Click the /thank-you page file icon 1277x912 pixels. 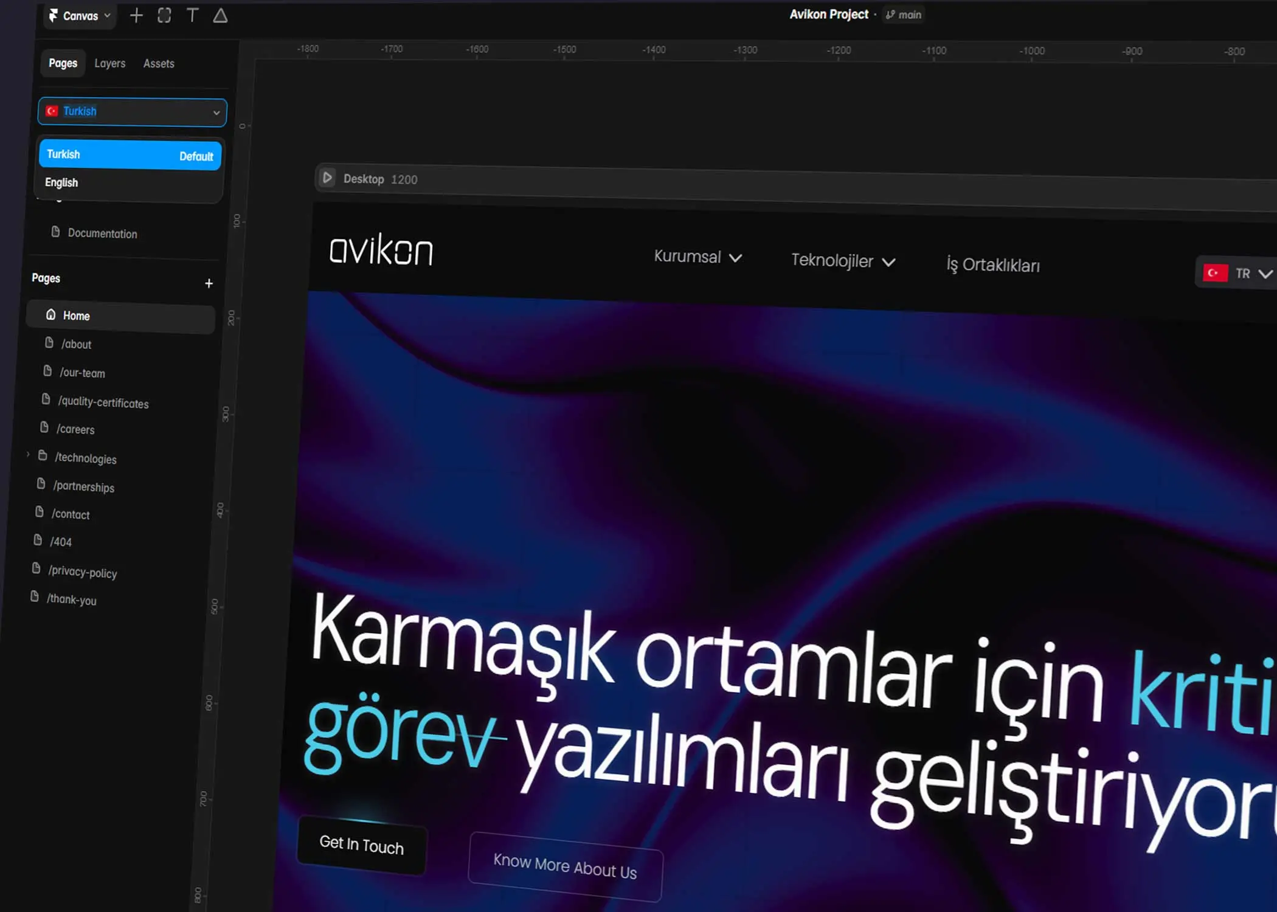tap(35, 596)
